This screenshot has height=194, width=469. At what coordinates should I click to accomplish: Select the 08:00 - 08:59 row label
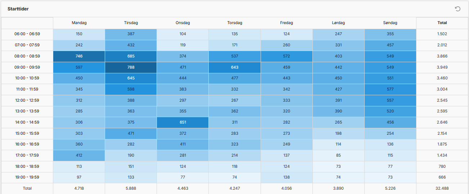coord(27,56)
